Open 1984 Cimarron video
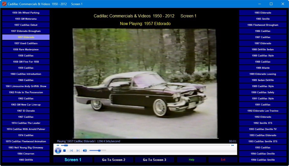Screen dimensions: 289x166 pyautogui.click(x=26, y=154)
